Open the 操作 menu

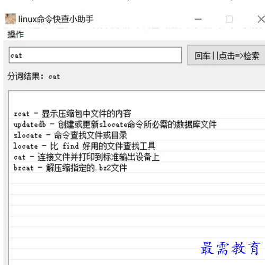click(x=15, y=34)
